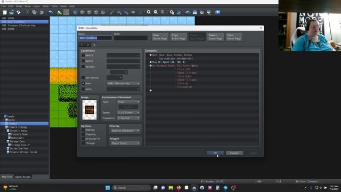Toggle the Walking option checkbox
This screenshot has width=341, height=192.
[83, 130]
